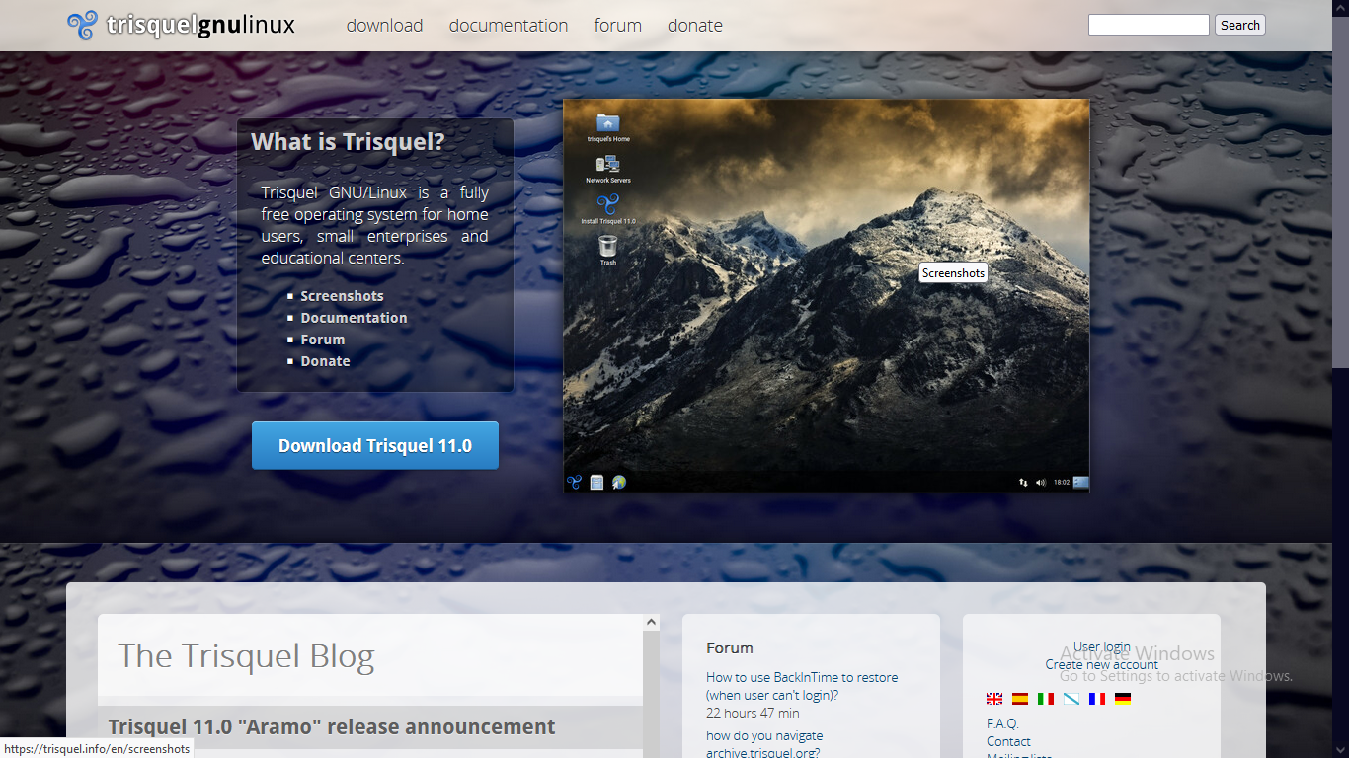Open the Trisquel desktop screenshot image
This screenshot has width=1349, height=758.
click(827, 295)
